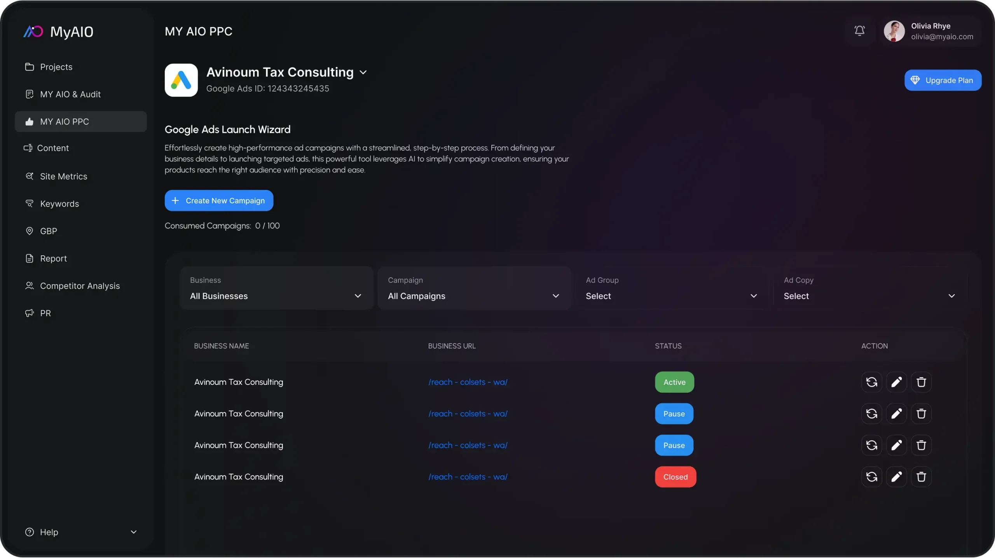Open MY AIO & Audit section
The width and height of the screenshot is (995, 558).
click(x=81, y=94)
